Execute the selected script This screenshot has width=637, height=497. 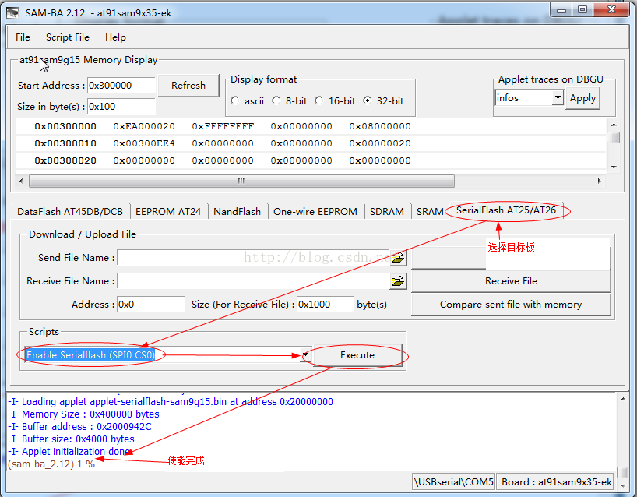pos(357,354)
